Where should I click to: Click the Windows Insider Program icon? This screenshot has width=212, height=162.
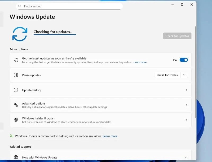click(x=16, y=120)
